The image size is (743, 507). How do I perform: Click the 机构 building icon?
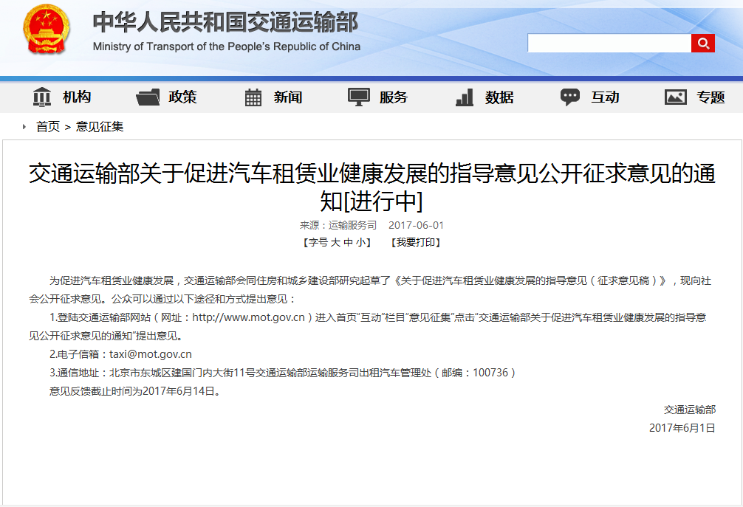(41, 97)
